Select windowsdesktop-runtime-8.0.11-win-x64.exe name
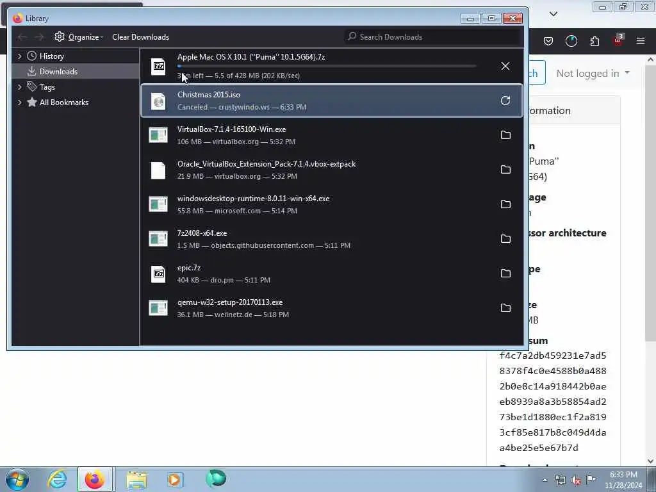The image size is (656, 492). point(253,199)
